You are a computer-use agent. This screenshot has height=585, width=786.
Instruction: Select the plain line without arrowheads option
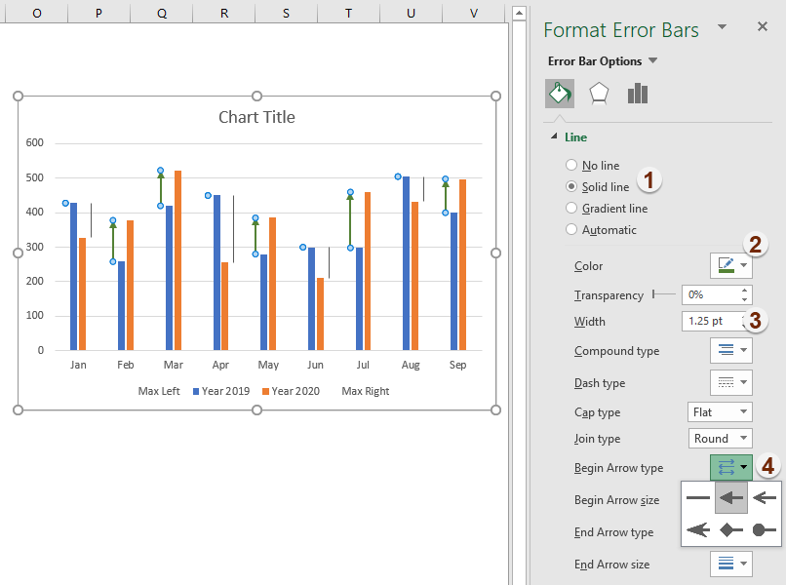tap(698, 497)
